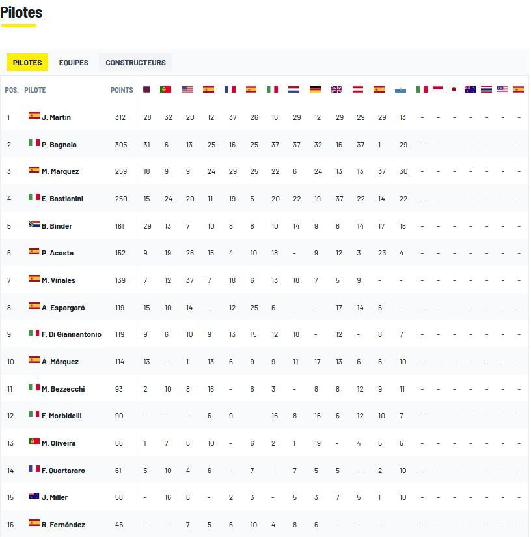Screen dimensions: 531x537
Task: Click the Portugal flag in the header row
Action: point(166,89)
